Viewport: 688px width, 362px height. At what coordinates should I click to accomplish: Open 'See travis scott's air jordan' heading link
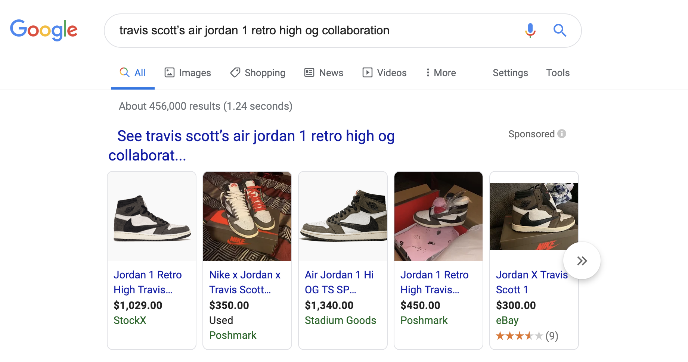[x=252, y=146]
